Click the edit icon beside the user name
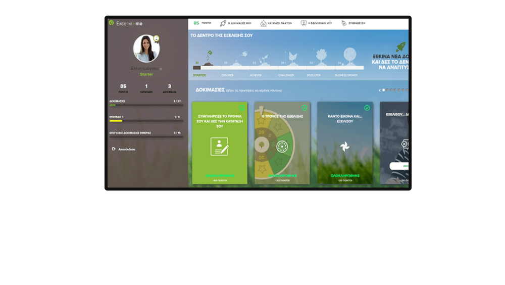The image size is (505, 285). pyautogui.click(x=161, y=69)
